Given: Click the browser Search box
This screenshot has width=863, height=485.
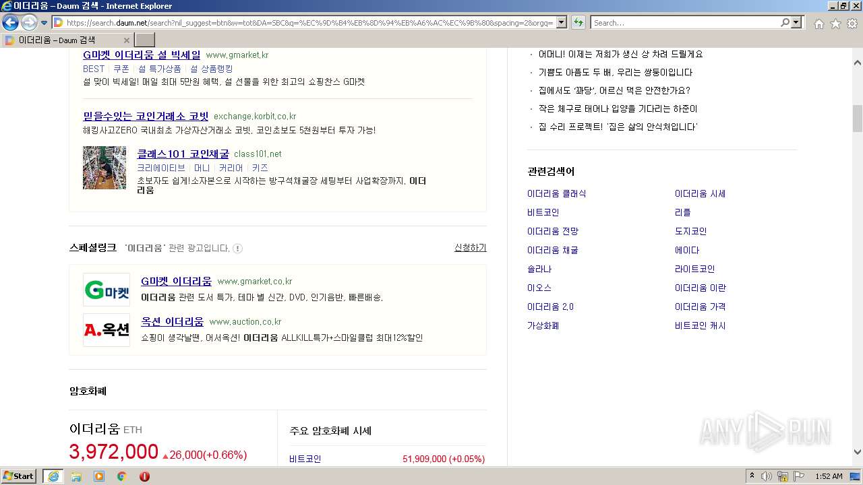Looking at the screenshot, I should pyautogui.click(x=684, y=23).
